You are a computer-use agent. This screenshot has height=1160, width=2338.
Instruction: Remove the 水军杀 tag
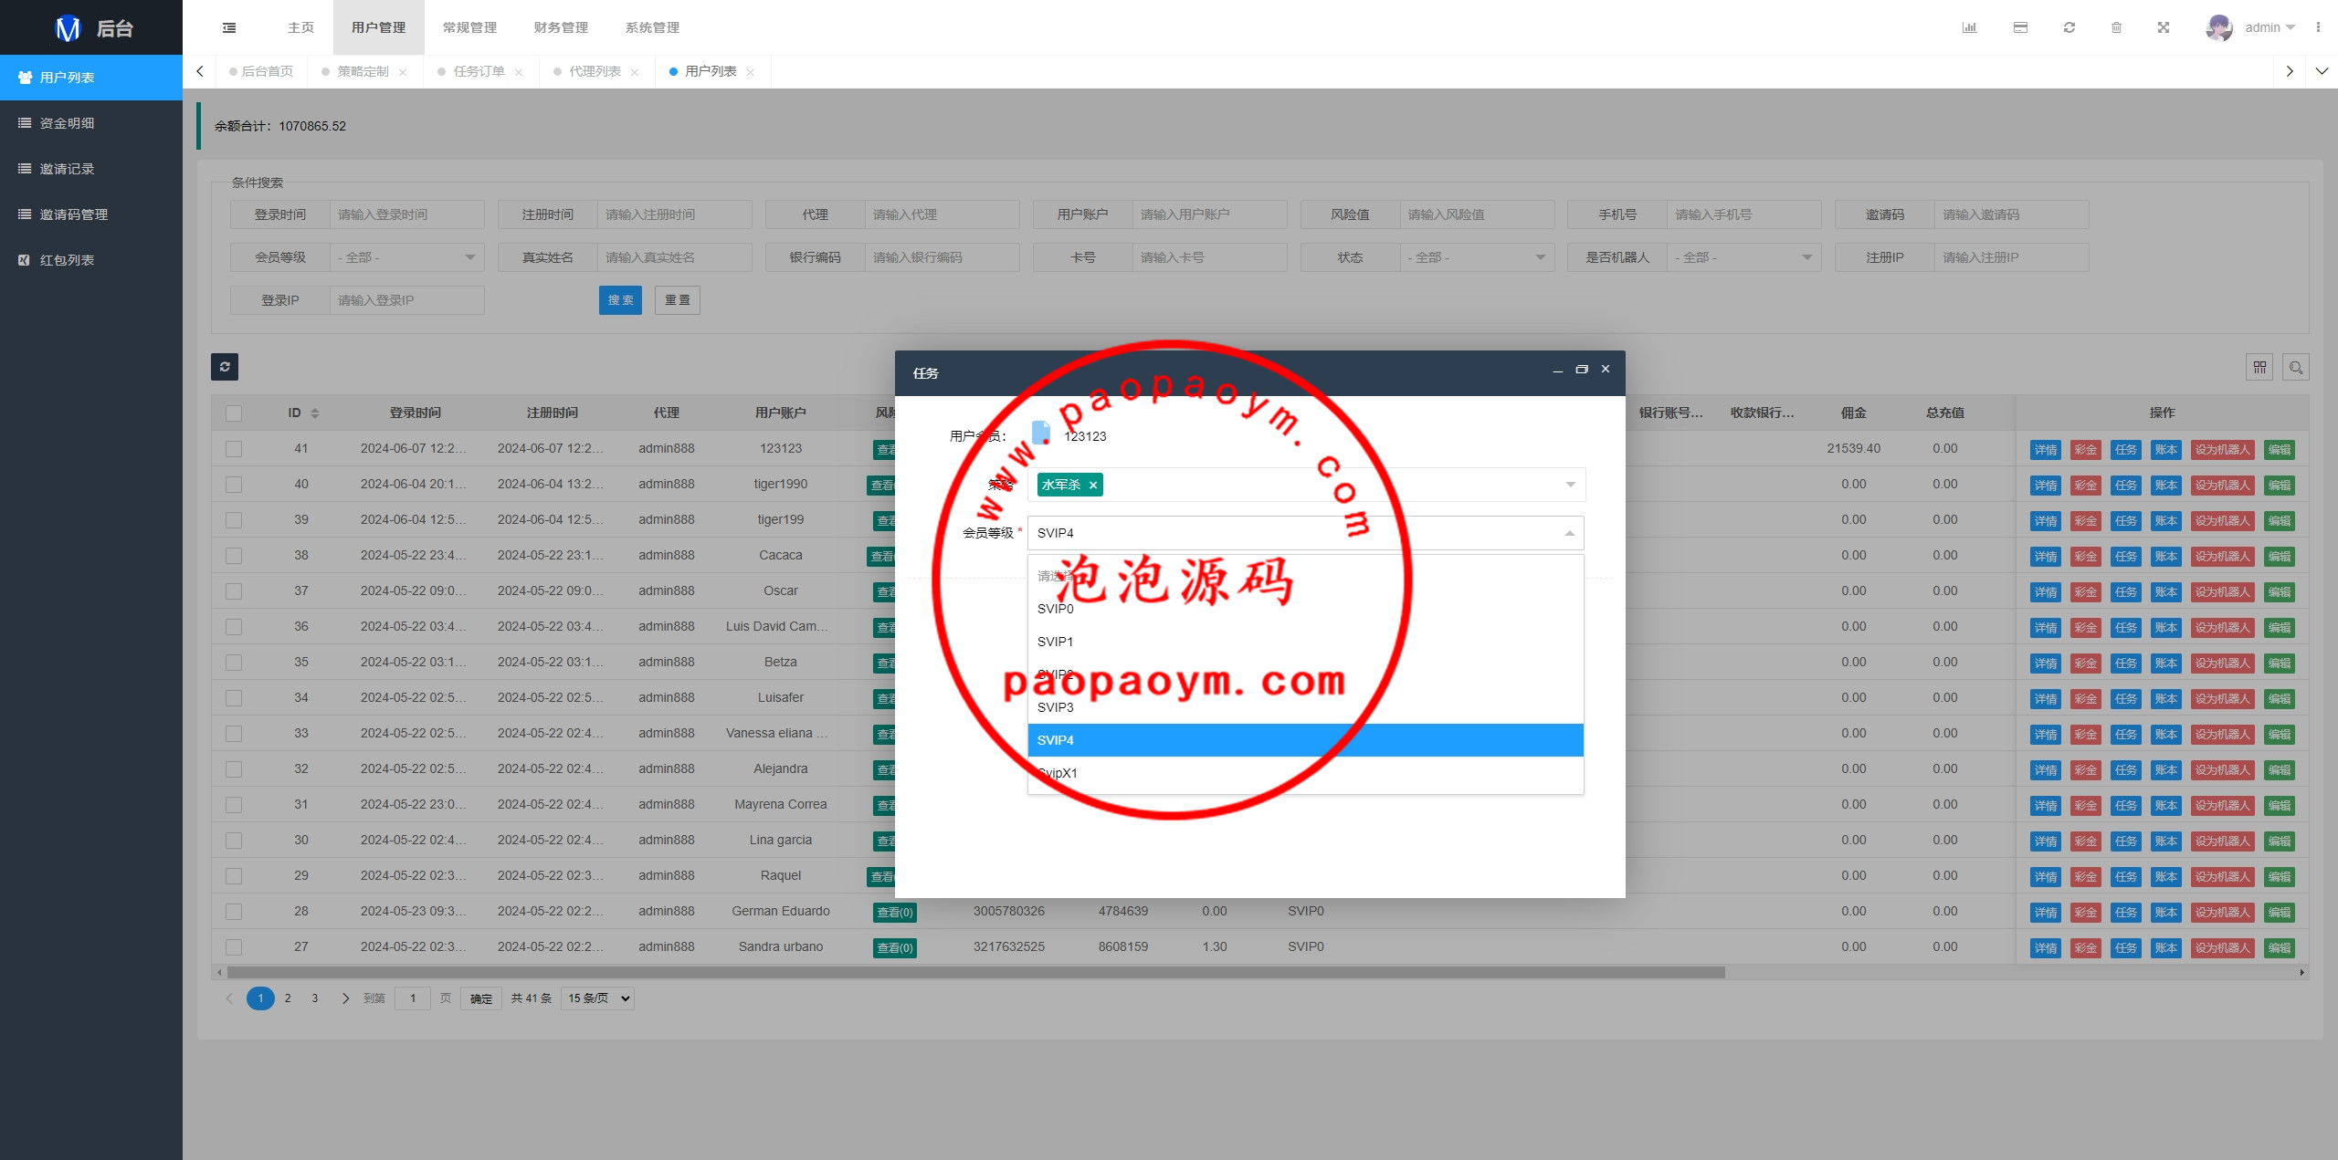click(x=1092, y=485)
